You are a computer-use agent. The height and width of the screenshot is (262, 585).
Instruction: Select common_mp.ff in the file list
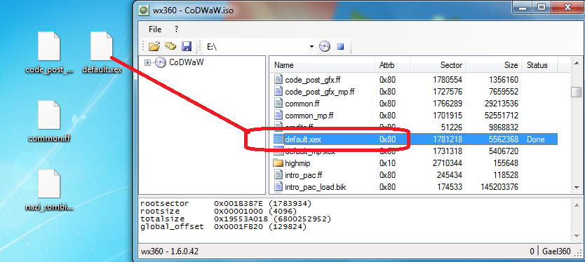click(x=415, y=115)
